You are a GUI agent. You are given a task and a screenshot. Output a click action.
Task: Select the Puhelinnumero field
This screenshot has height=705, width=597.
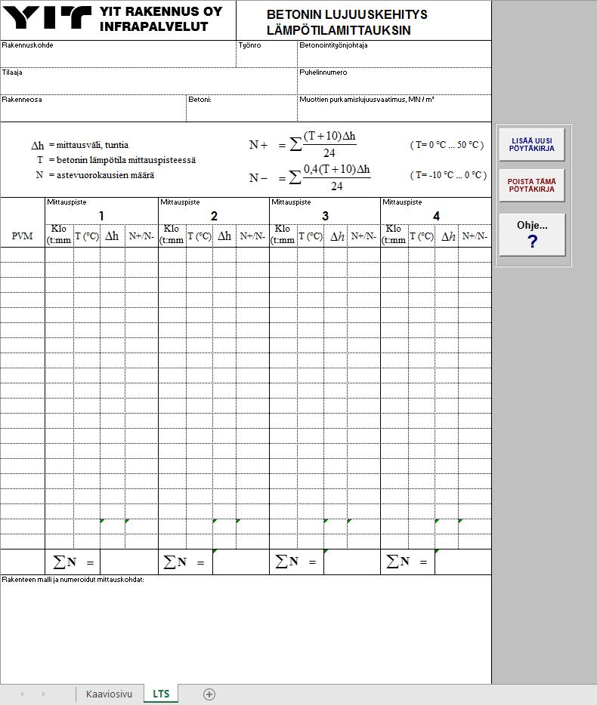click(x=394, y=82)
